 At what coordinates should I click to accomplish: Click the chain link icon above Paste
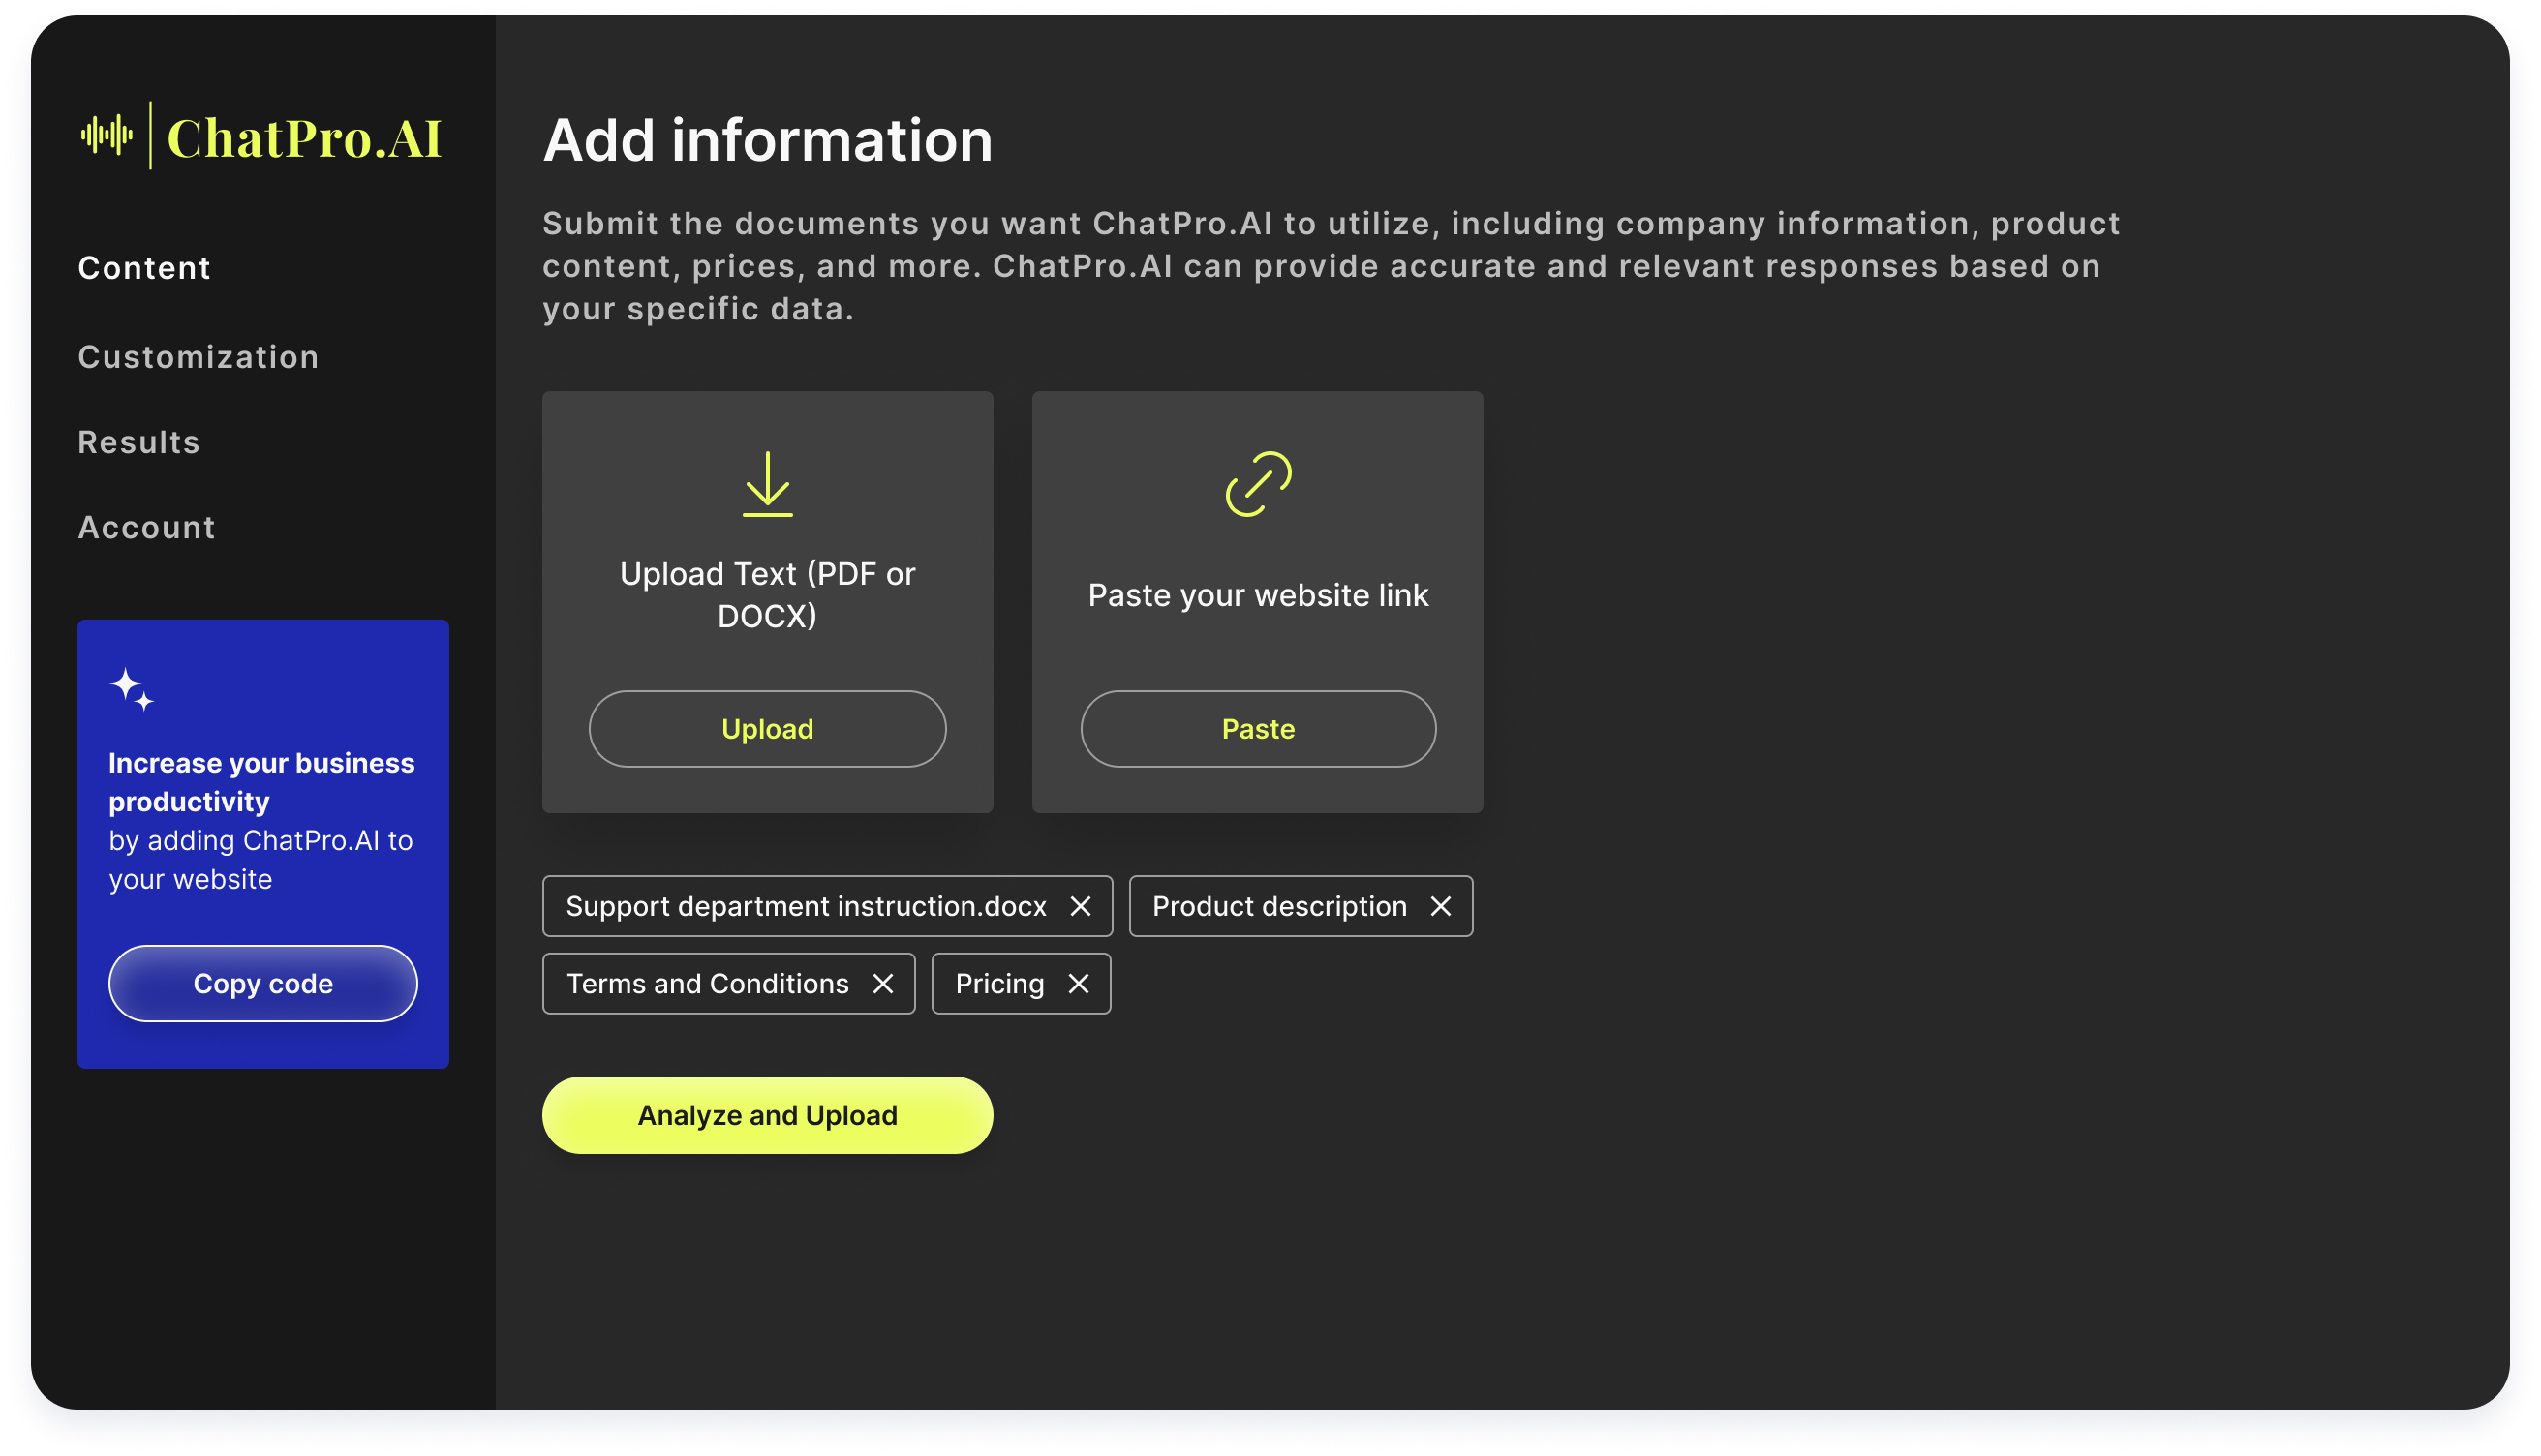[x=1257, y=487]
